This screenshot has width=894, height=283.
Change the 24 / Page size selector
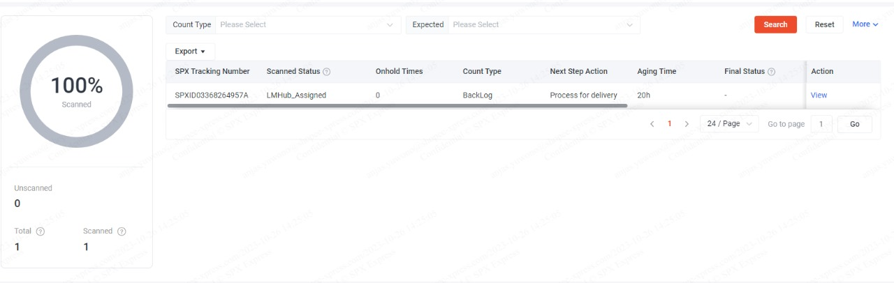[x=729, y=124]
